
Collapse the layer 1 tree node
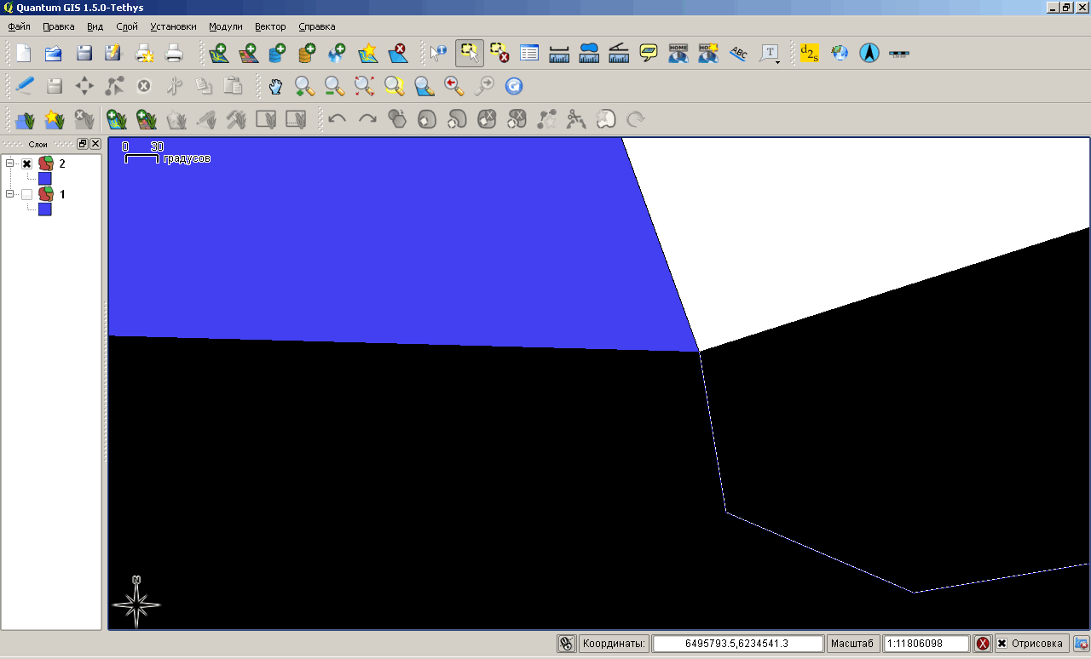(x=10, y=194)
